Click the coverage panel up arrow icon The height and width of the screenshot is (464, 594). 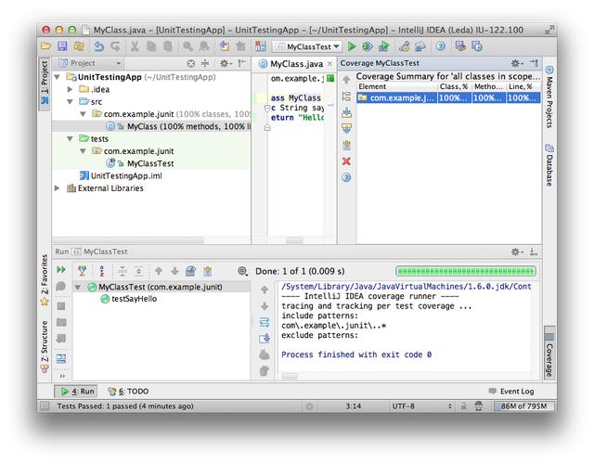pos(346,80)
